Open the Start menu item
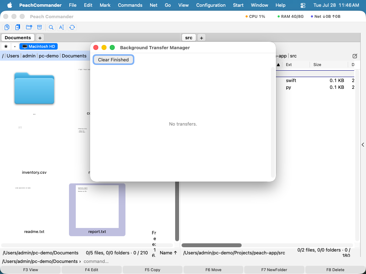The height and width of the screenshot is (274, 366). [x=238, y=5]
